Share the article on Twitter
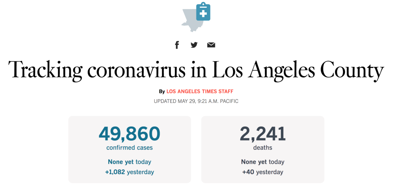 [194, 45]
